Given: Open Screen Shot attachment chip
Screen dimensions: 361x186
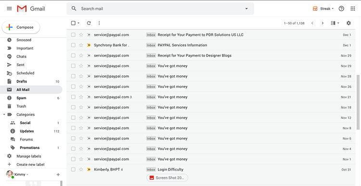Looking at the screenshot, I should point(167,178).
